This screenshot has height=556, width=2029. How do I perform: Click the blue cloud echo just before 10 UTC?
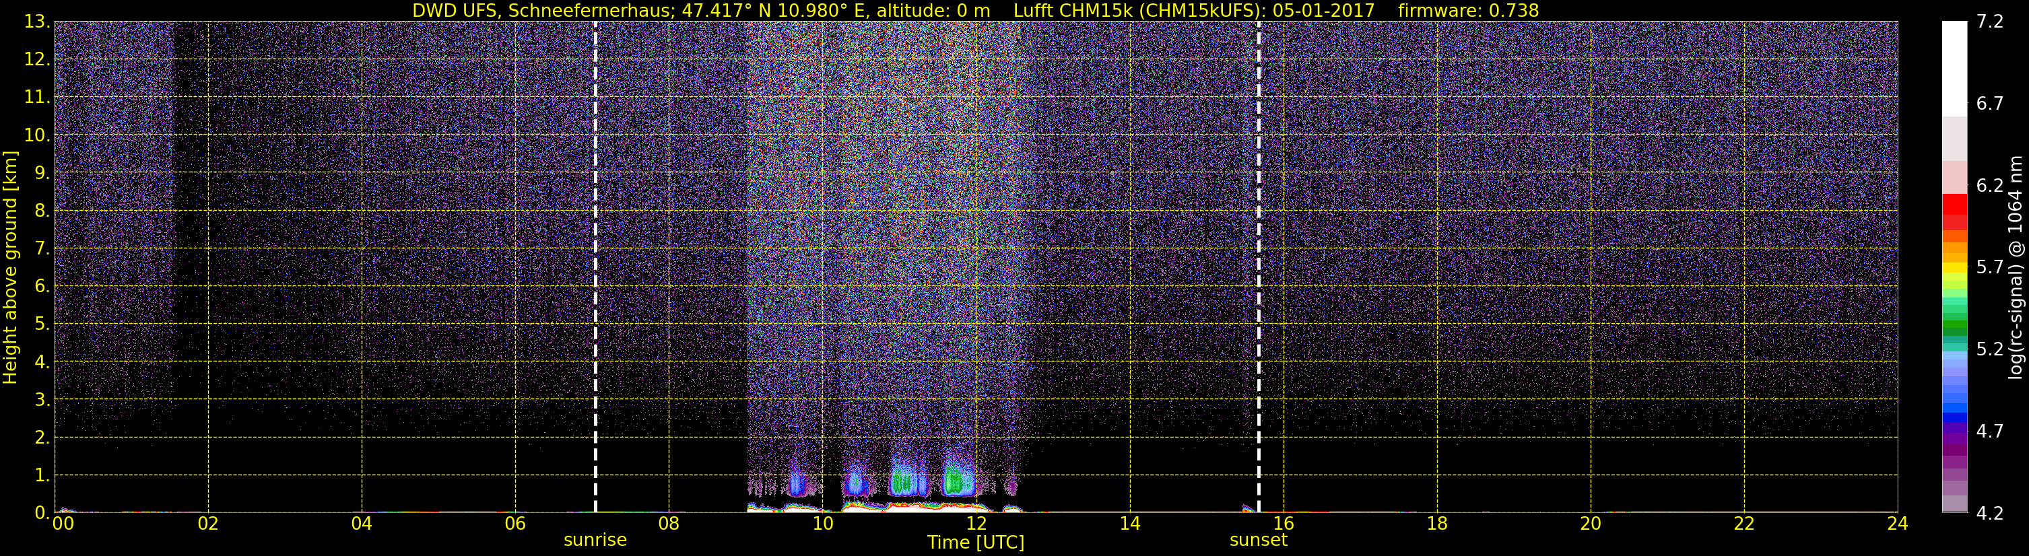click(x=798, y=483)
